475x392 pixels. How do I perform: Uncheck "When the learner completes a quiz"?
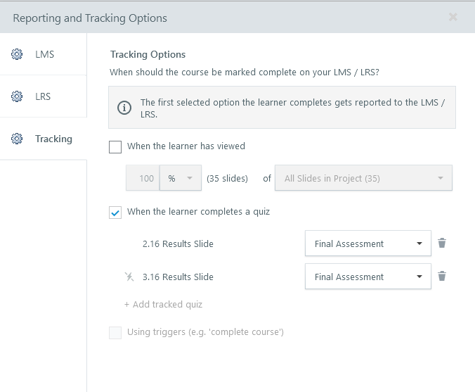pyautogui.click(x=116, y=212)
